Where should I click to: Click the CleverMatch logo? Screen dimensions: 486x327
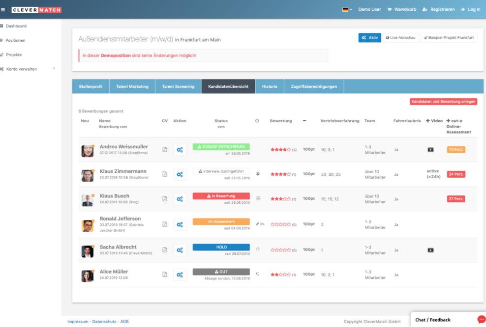pos(36,9)
